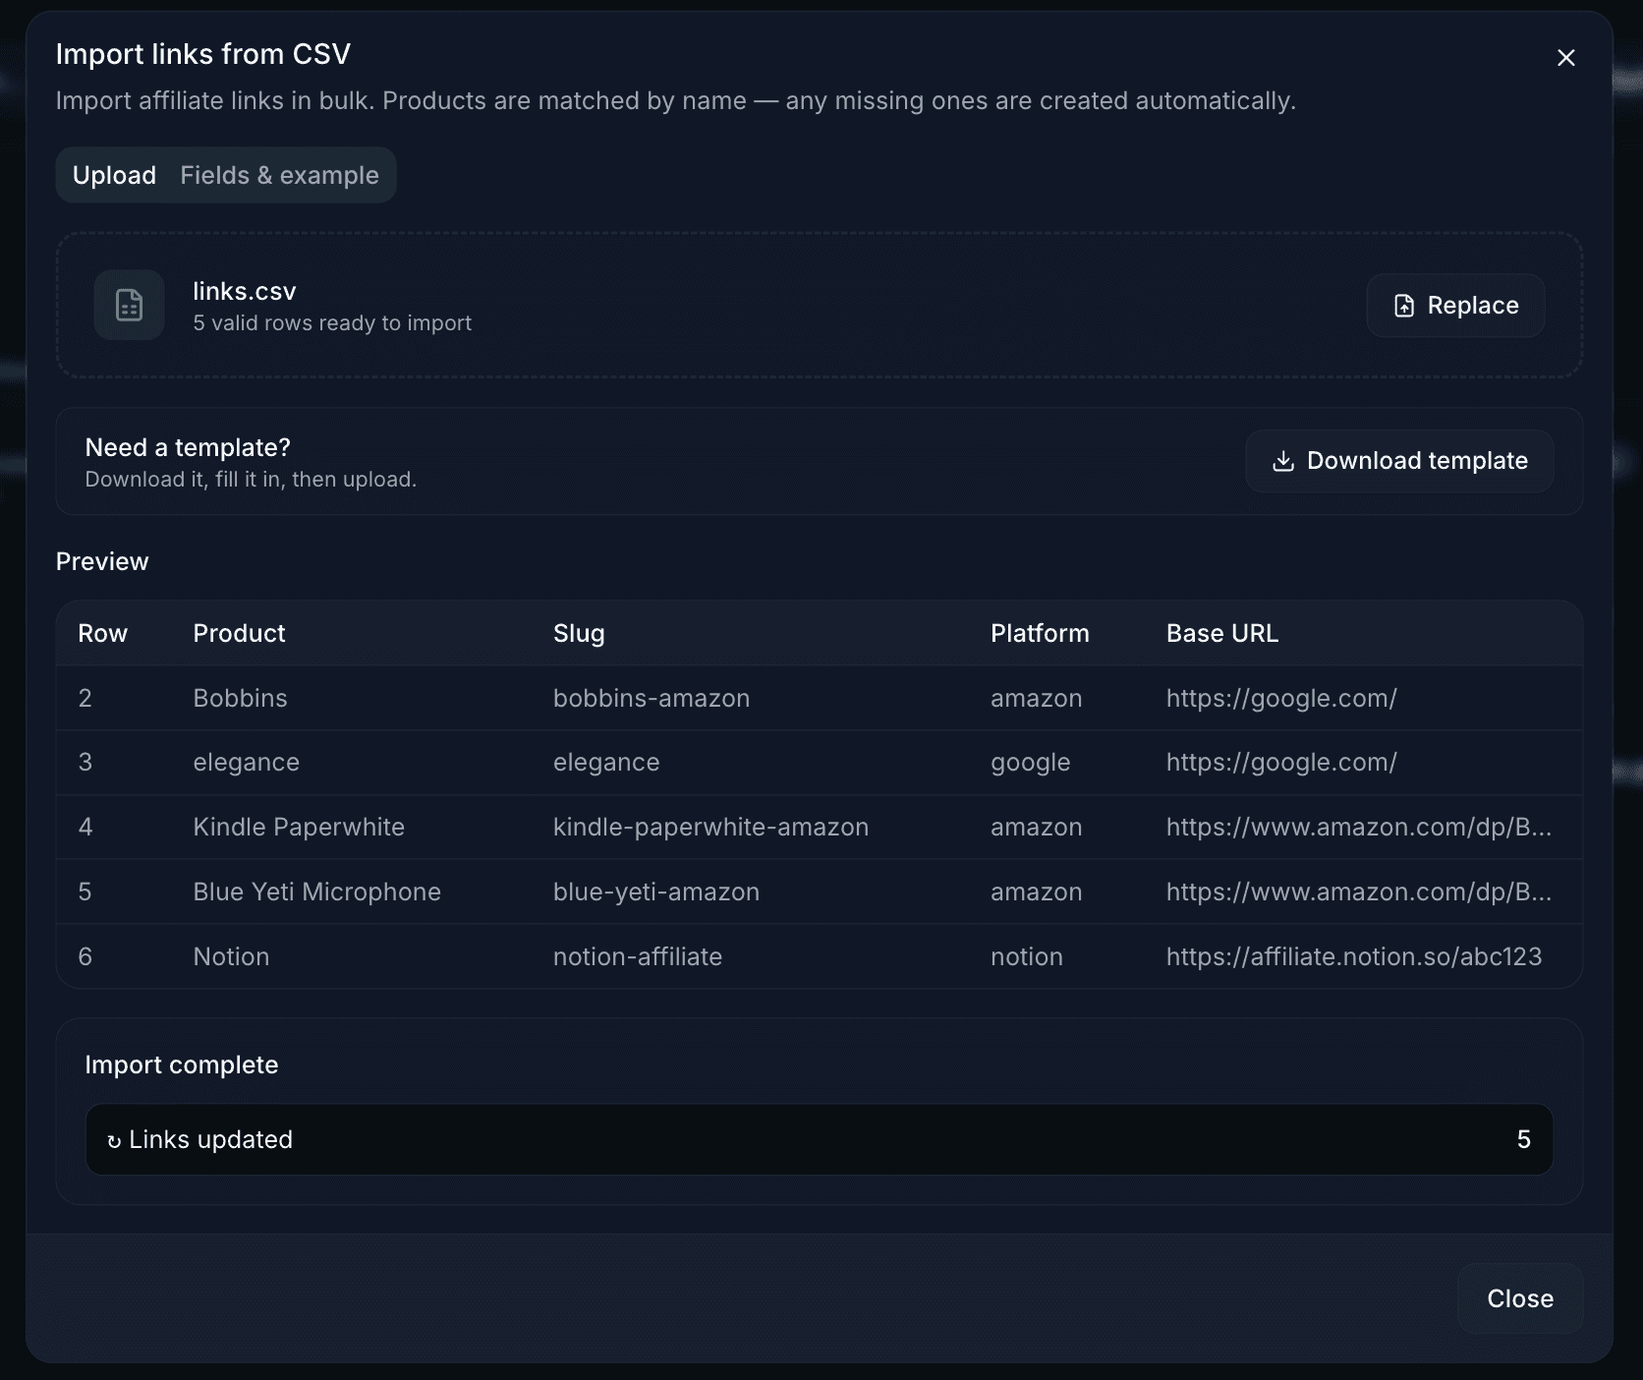Close the import dialog via Close button
The image size is (1643, 1380).
(x=1519, y=1298)
